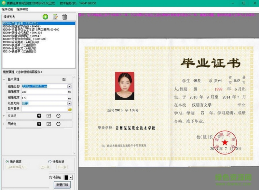Select the 外部数据 radio button
The height and width of the screenshot is (190, 259).
tap(50, 161)
